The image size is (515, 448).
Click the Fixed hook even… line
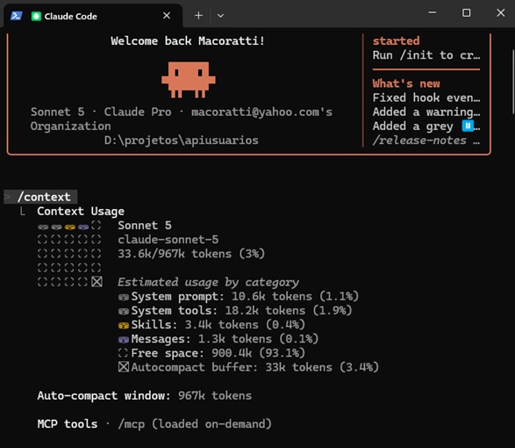(426, 98)
